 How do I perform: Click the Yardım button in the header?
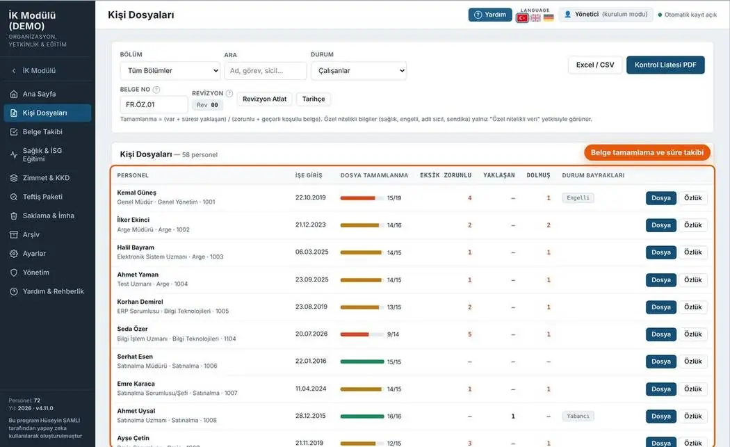click(x=490, y=15)
